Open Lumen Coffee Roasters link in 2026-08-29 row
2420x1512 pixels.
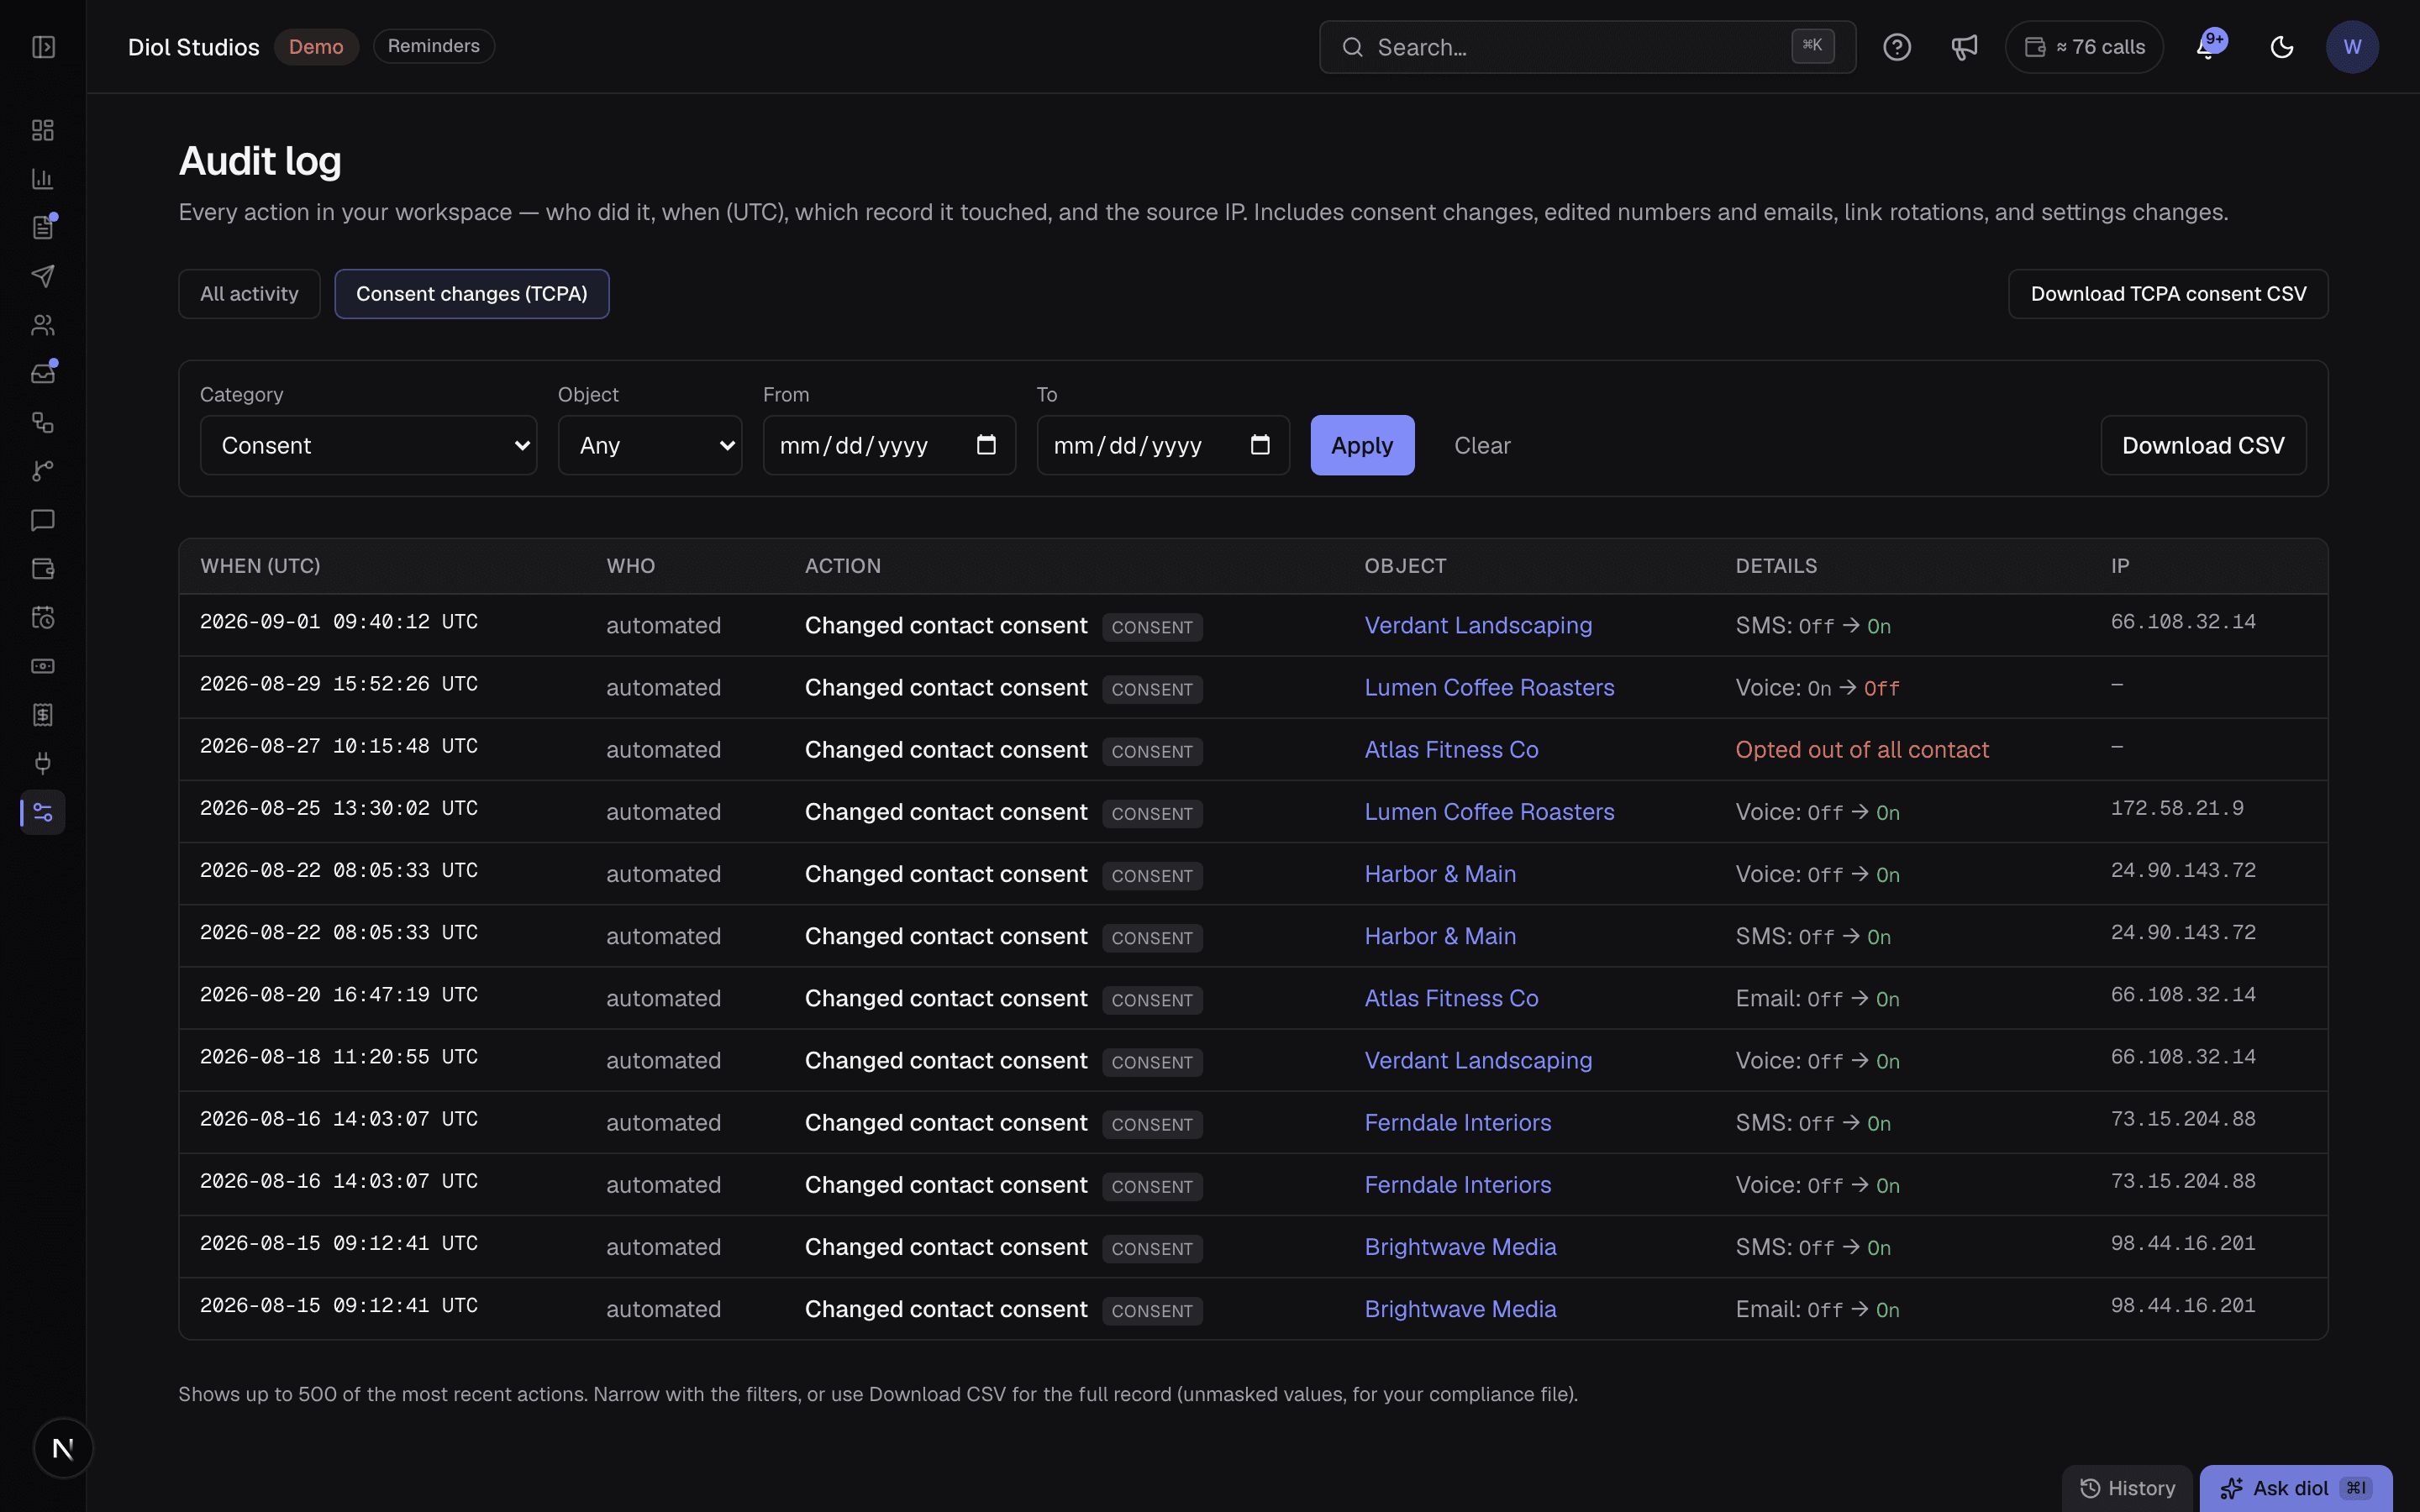tap(1489, 687)
